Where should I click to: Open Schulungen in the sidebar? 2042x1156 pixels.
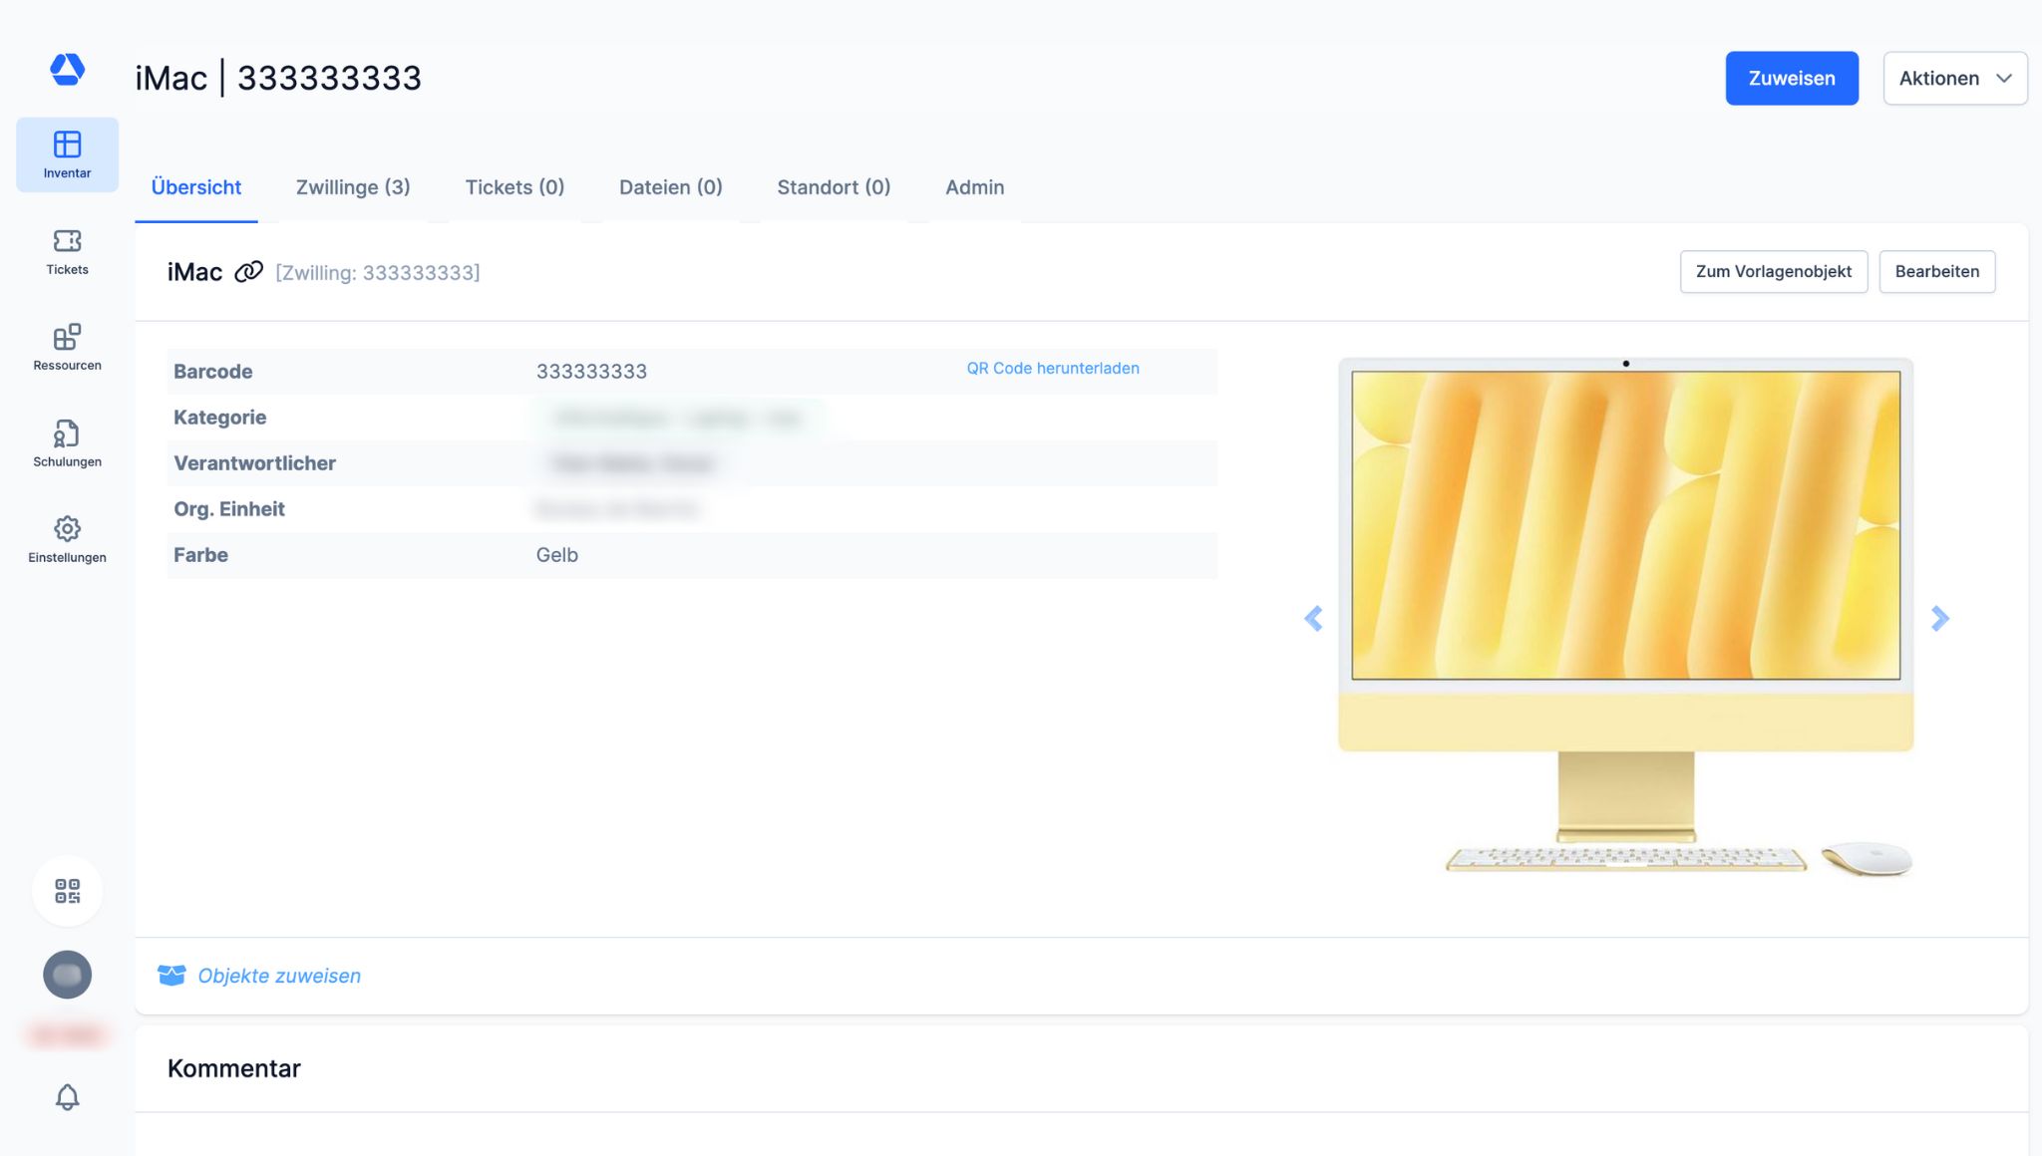[x=67, y=443]
